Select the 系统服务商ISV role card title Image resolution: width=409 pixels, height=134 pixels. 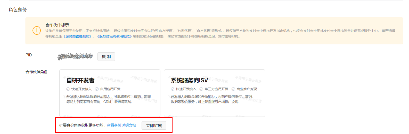coord(189,80)
